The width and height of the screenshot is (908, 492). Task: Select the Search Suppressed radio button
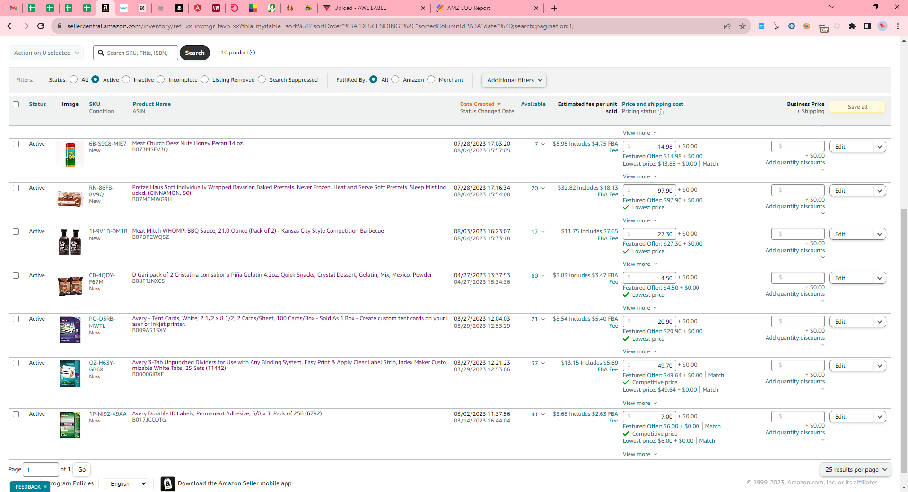(x=262, y=79)
